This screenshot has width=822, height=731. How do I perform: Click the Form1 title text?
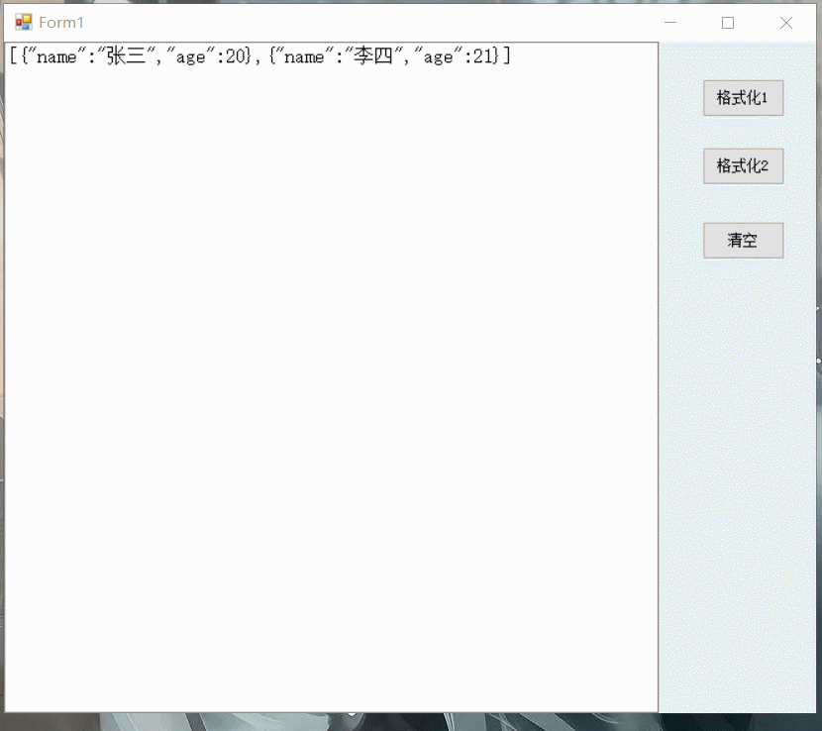(61, 23)
